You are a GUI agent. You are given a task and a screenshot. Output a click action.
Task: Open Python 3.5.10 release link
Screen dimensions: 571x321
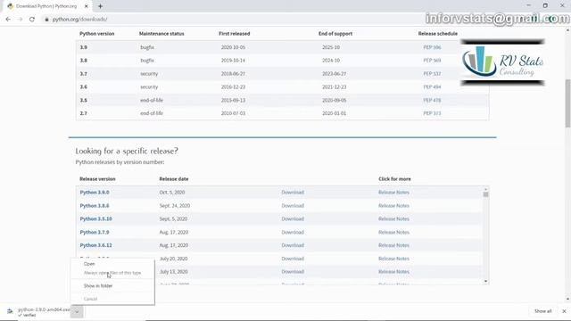tap(95, 218)
